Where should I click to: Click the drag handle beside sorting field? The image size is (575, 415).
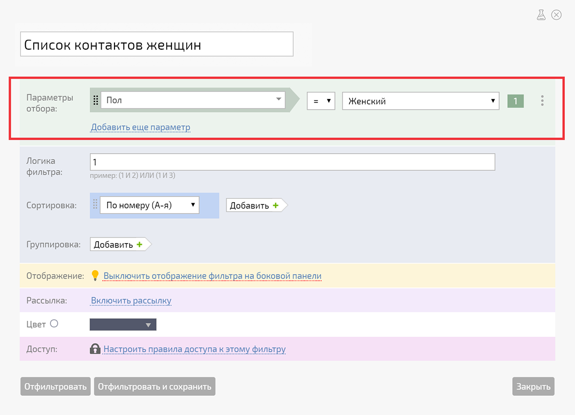point(95,205)
